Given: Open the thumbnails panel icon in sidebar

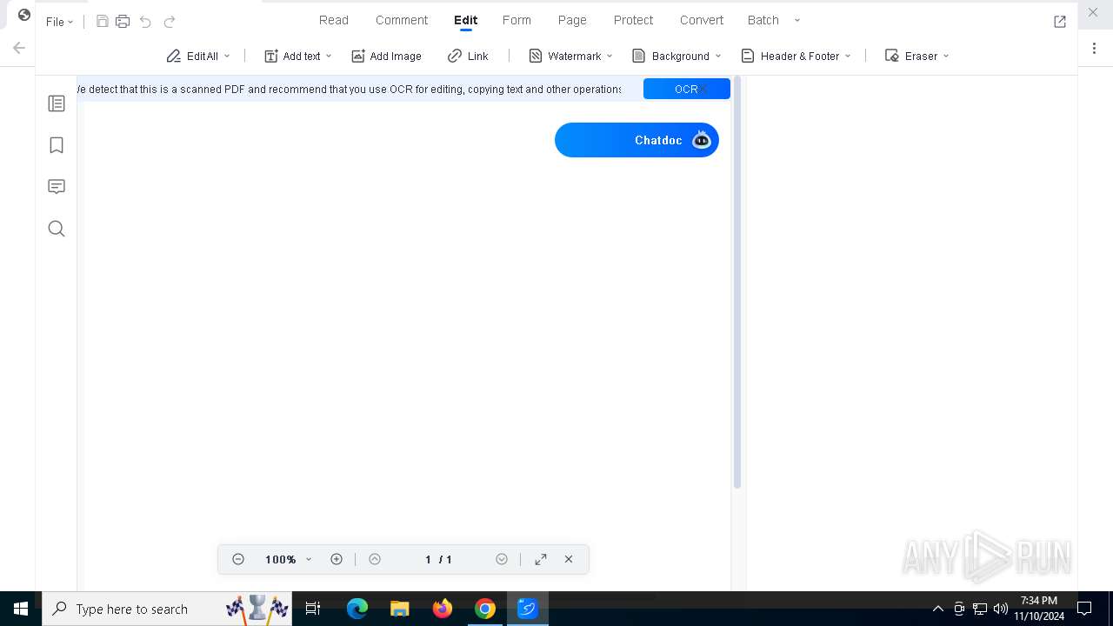Looking at the screenshot, I should pyautogui.click(x=57, y=103).
